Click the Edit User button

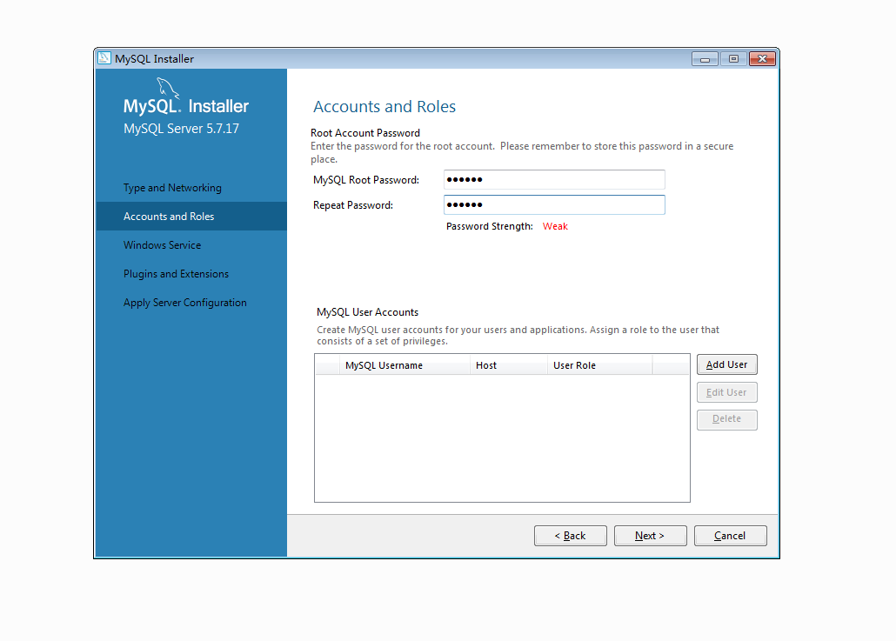727,392
